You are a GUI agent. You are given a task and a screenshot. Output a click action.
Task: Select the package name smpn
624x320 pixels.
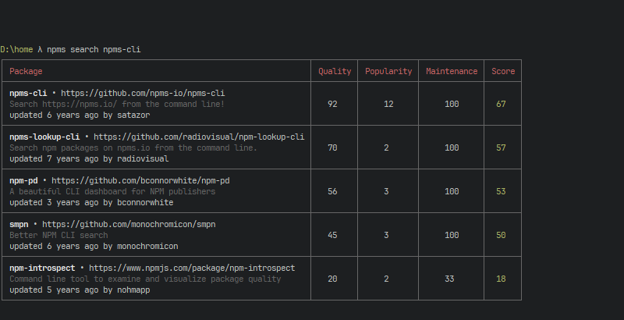[x=19, y=225]
